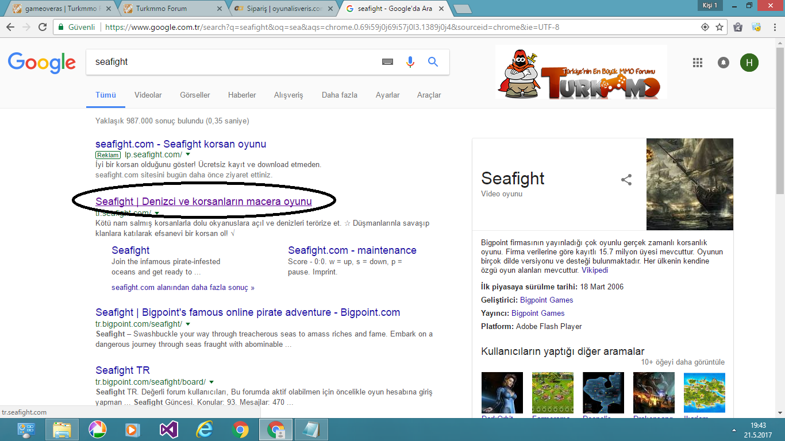Reload the current page
The height and width of the screenshot is (441, 785).
coord(43,27)
